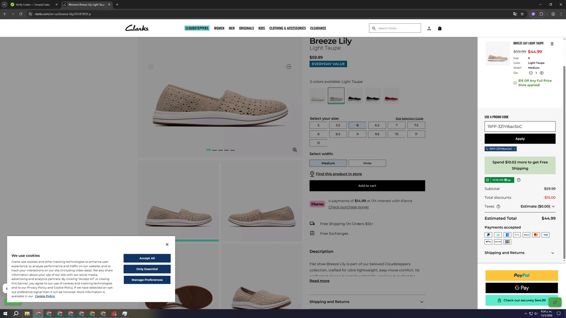Show hidden system tray icons
Screen dimensions: 566x318
(x=526, y=313)
